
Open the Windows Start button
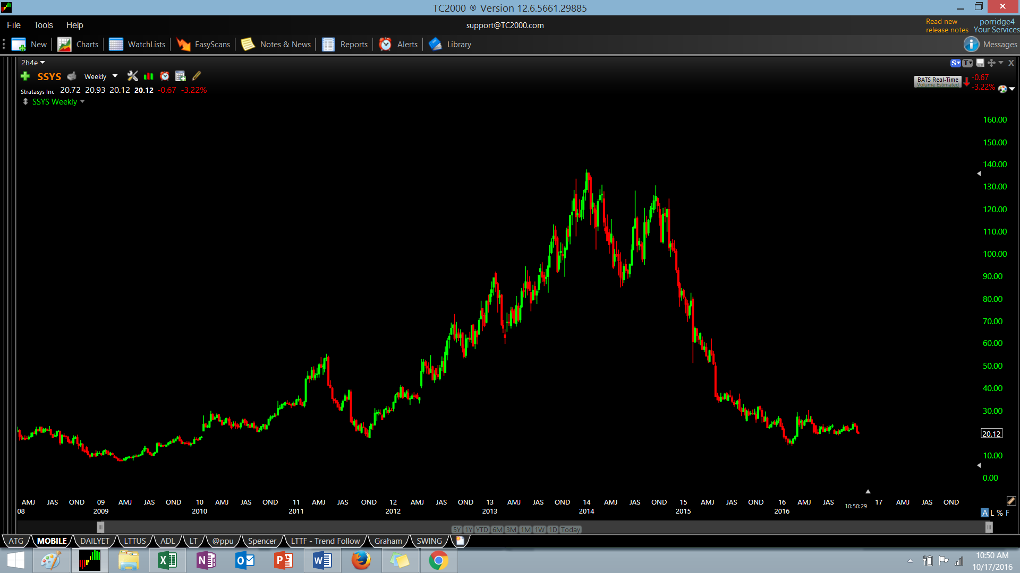(16, 560)
